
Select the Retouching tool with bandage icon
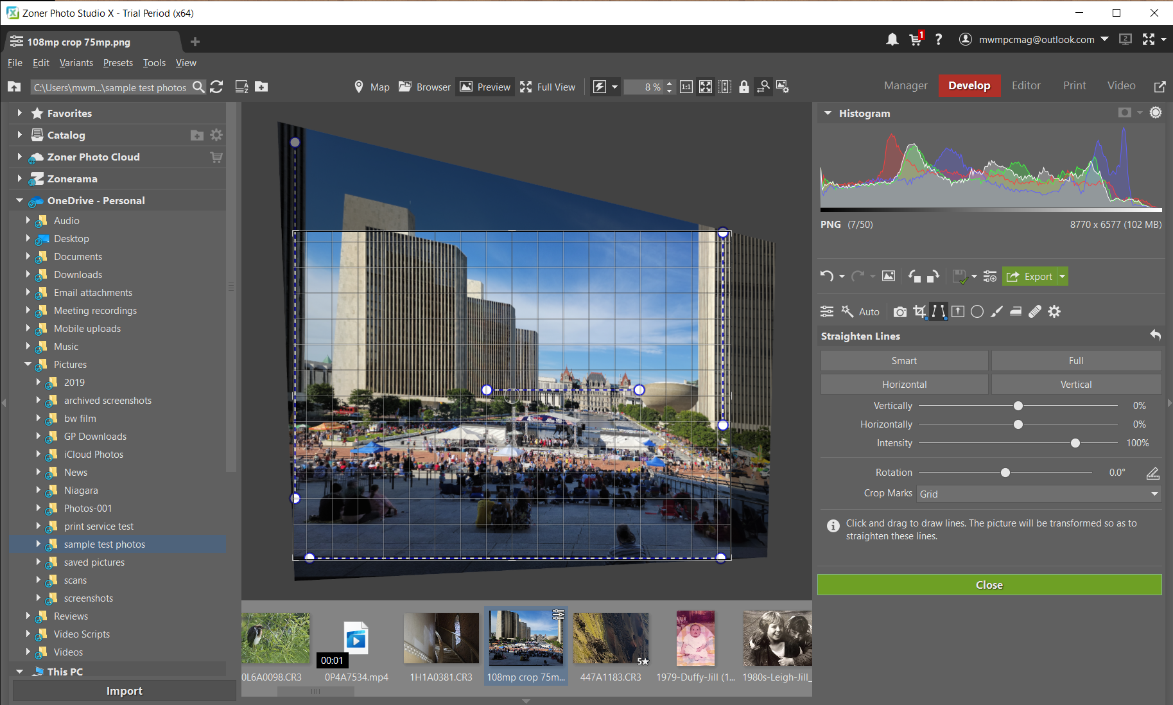[x=1034, y=311]
